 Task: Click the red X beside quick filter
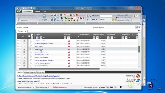click(139, 27)
